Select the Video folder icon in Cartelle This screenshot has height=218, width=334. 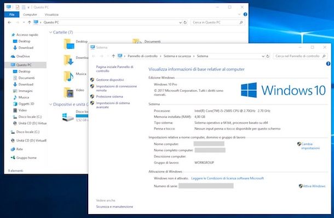69,92
